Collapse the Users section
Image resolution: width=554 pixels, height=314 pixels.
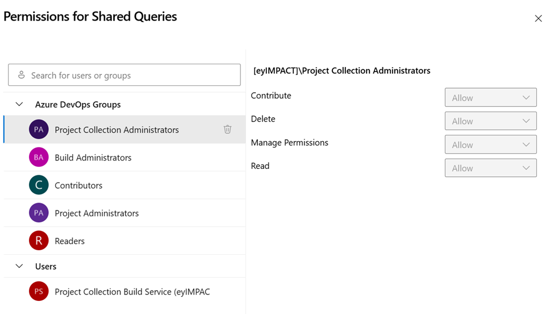tap(19, 266)
